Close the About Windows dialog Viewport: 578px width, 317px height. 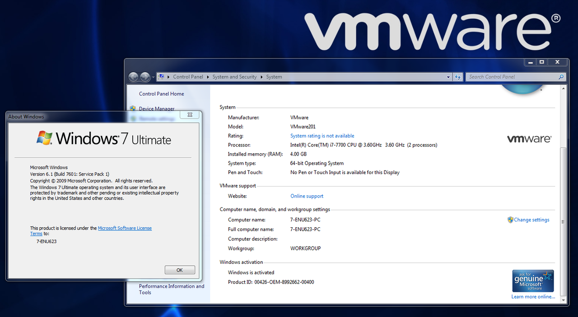tap(190, 115)
